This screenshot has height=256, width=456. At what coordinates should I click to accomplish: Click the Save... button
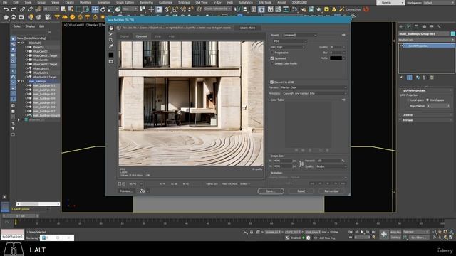tap(271, 191)
